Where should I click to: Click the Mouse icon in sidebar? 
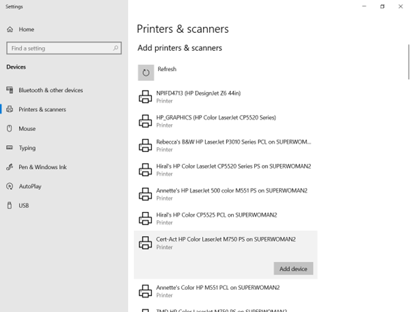tap(10, 129)
